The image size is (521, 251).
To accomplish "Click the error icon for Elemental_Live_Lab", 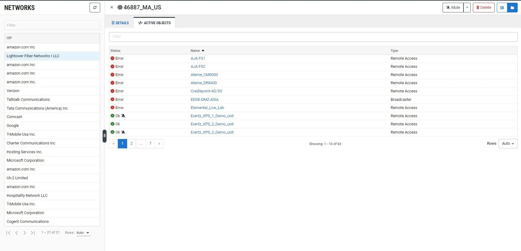I will point(112,107).
